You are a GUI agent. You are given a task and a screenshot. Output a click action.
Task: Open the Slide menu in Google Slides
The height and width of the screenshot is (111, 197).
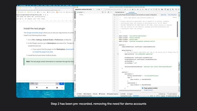pyautogui.click(x=18, y=17)
